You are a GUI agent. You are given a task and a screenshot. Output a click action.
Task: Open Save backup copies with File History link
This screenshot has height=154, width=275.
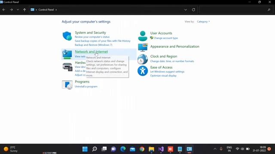coord(103,41)
